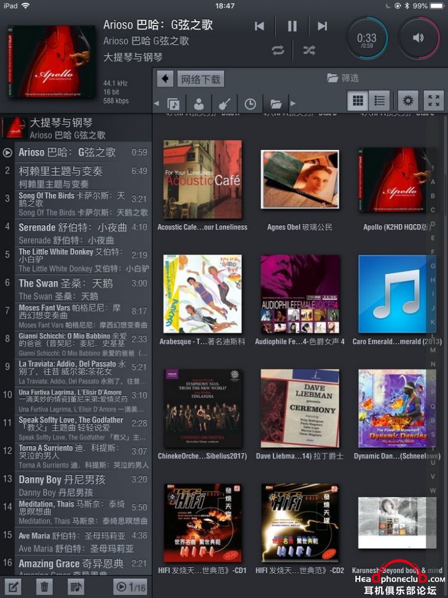The image size is (448, 598).
Task: Toggle repeat playback mode
Action: pos(278,50)
